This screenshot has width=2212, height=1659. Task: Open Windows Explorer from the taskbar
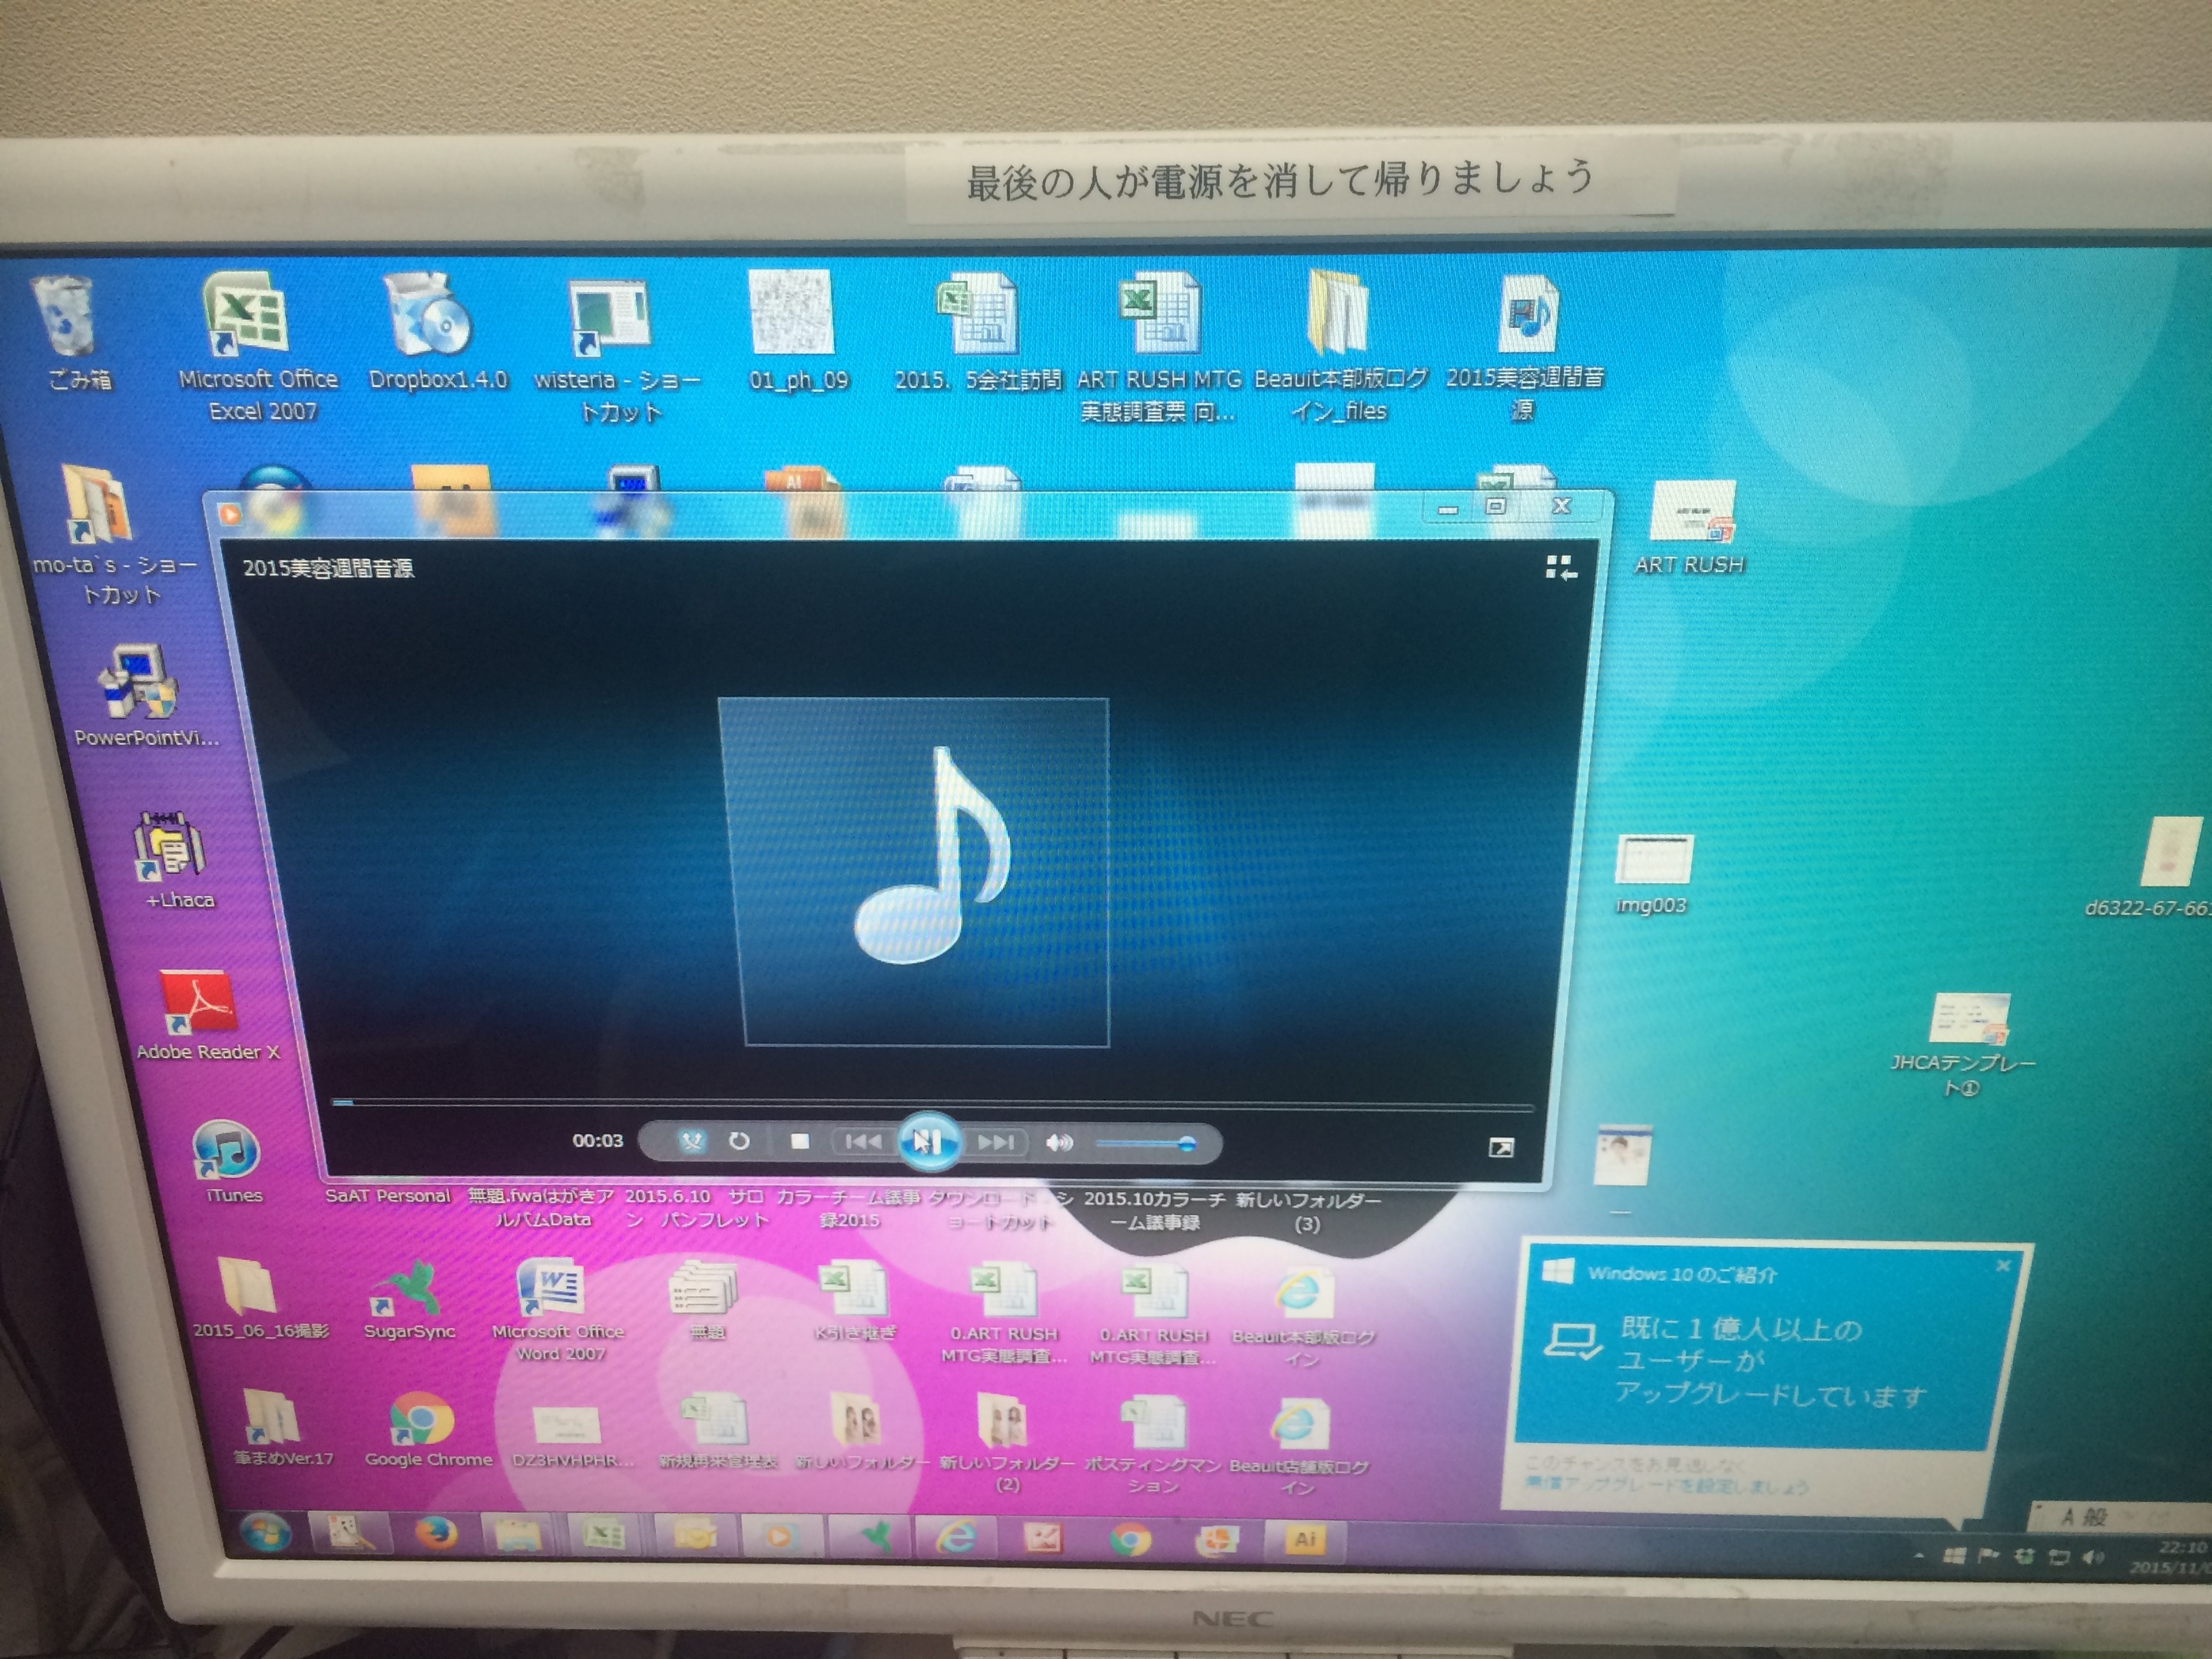point(518,1534)
